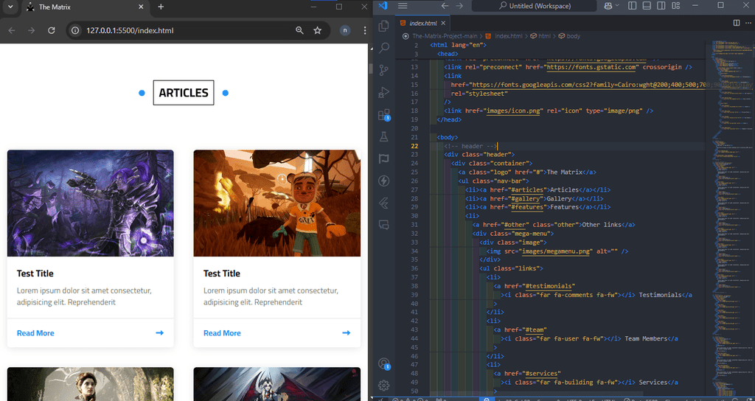Image resolution: width=755 pixels, height=401 pixels.
Task: Click the "Other links" text on line 31
Action: coord(602,225)
